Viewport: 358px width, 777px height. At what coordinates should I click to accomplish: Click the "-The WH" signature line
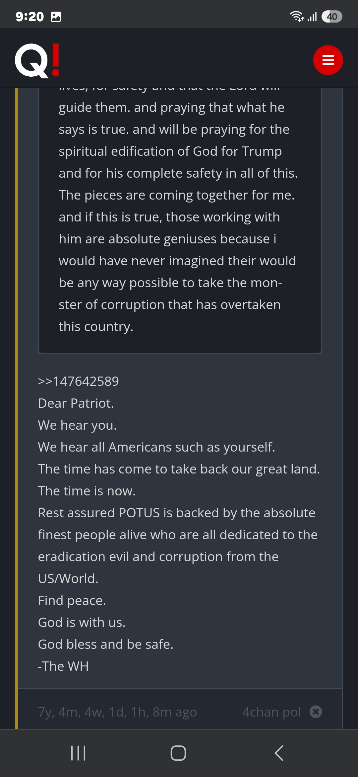click(x=63, y=666)
